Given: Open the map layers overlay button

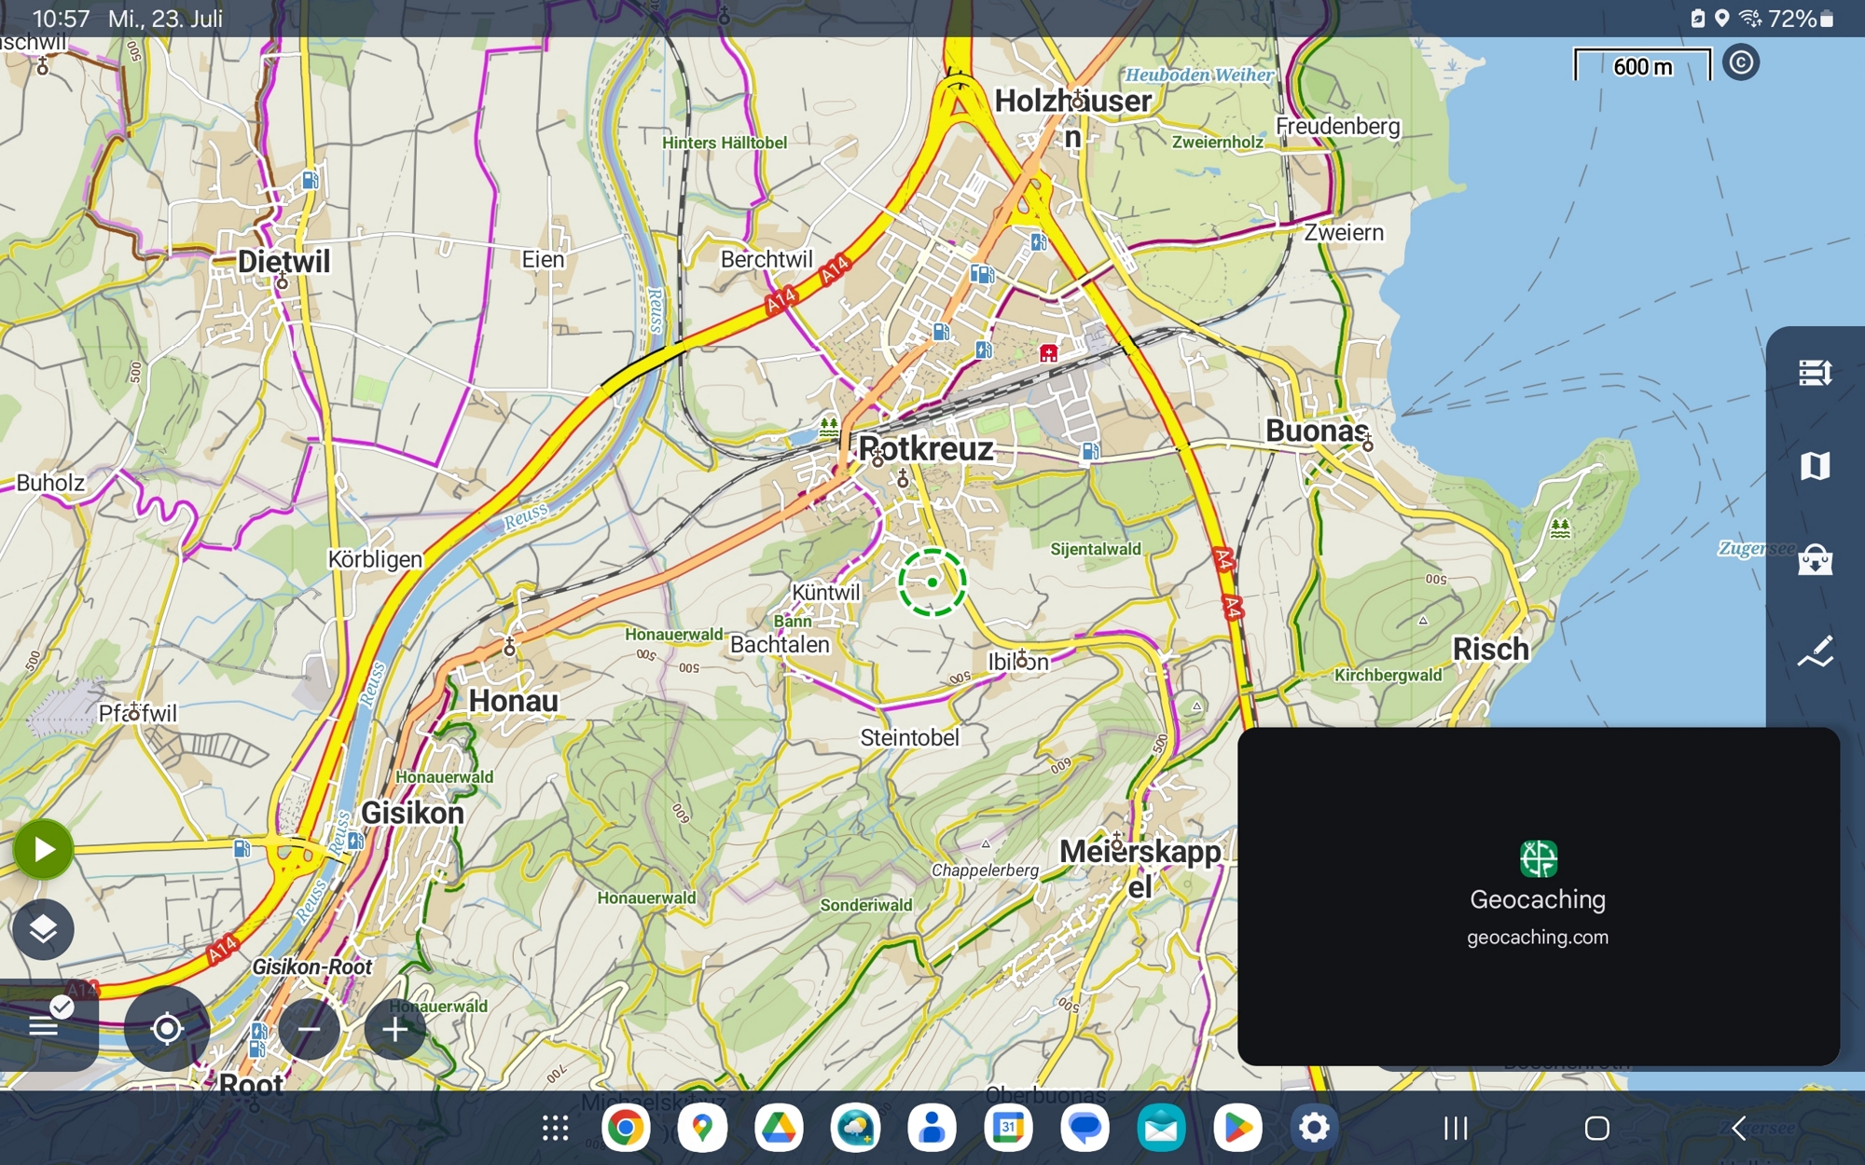Looking at the screenshot, I should point(43,928).
